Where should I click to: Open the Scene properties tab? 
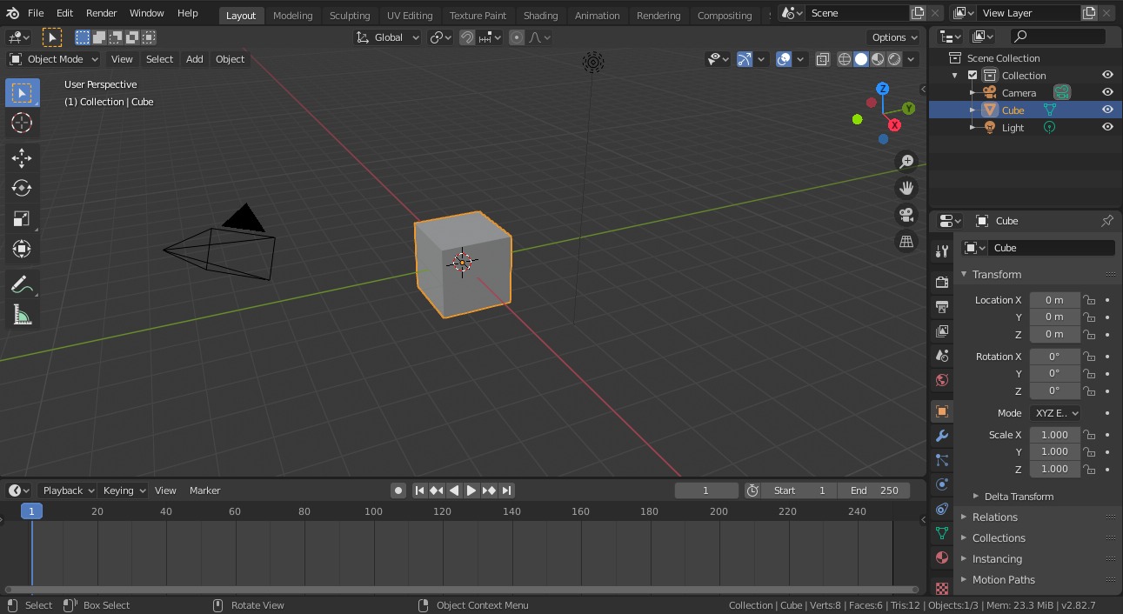point(941,356)
